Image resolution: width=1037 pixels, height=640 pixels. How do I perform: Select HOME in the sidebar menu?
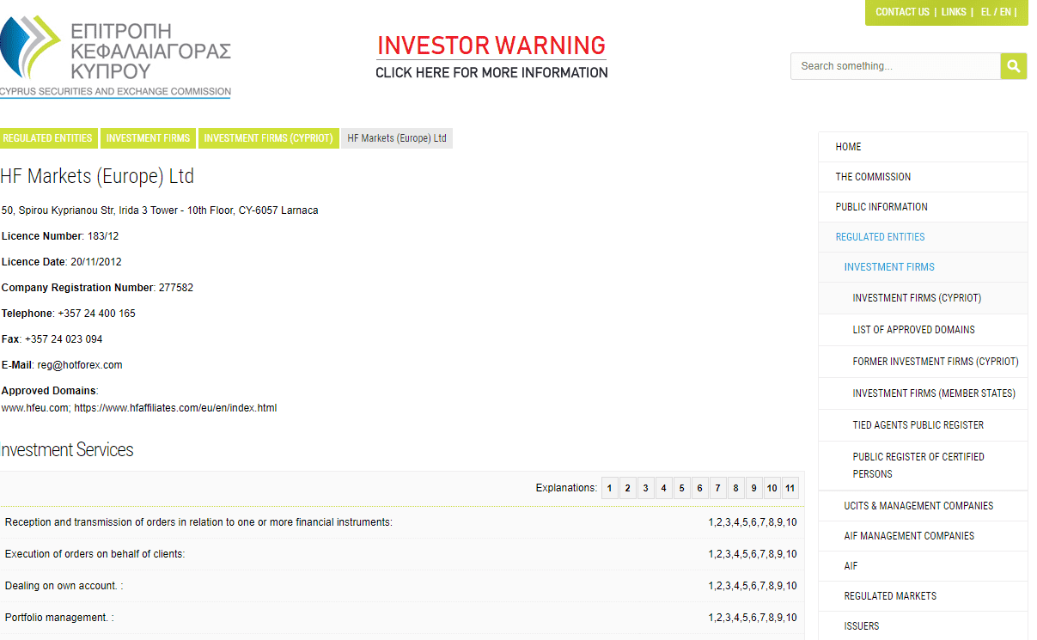coord(848,147)
